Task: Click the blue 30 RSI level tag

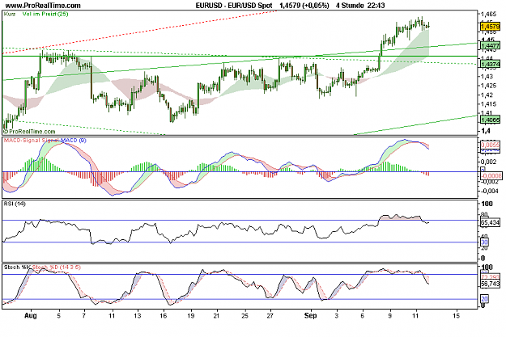Action: coord(484,242)
